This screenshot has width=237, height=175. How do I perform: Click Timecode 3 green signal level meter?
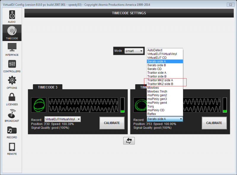122,105
